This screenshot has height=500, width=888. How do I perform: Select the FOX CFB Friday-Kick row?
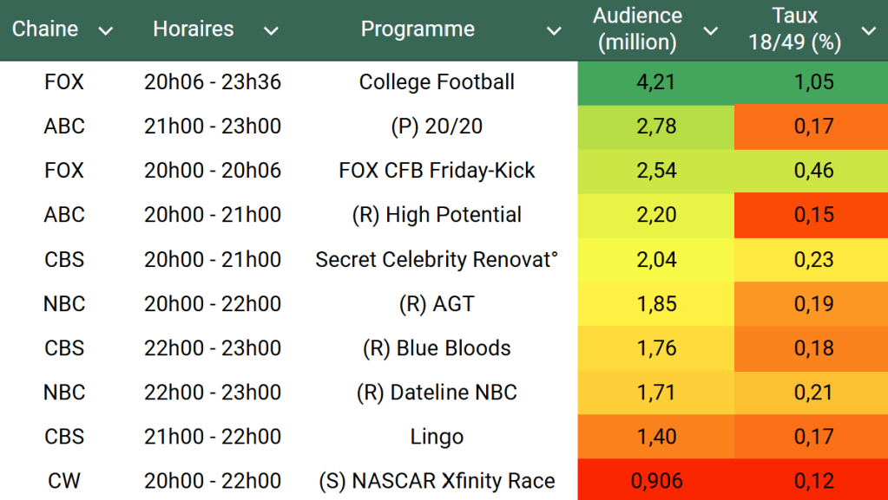pyautogui.click(x=437, y=171)
